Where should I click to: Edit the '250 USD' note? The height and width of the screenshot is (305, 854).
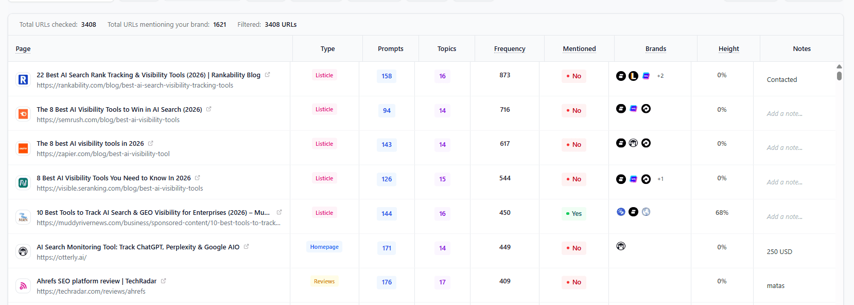pyautogui.click(x=779, y=251)
